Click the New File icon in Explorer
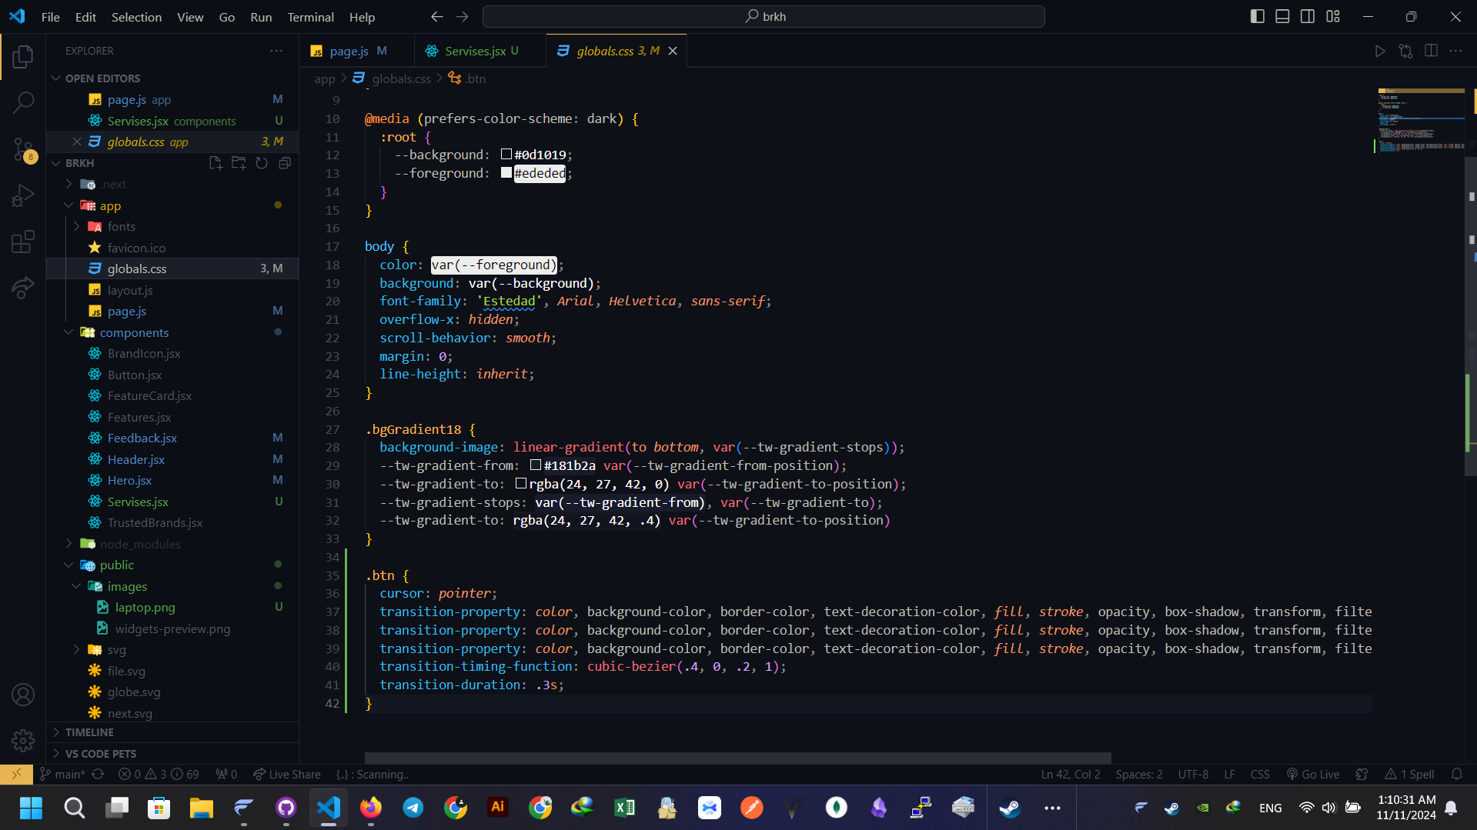Image resolution: width=1477 pixels, height=830 pixels. point(216,163)
